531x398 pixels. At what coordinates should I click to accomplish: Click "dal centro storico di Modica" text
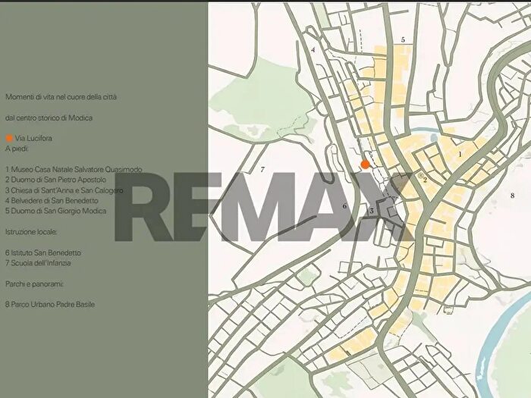tap(49, 118)
